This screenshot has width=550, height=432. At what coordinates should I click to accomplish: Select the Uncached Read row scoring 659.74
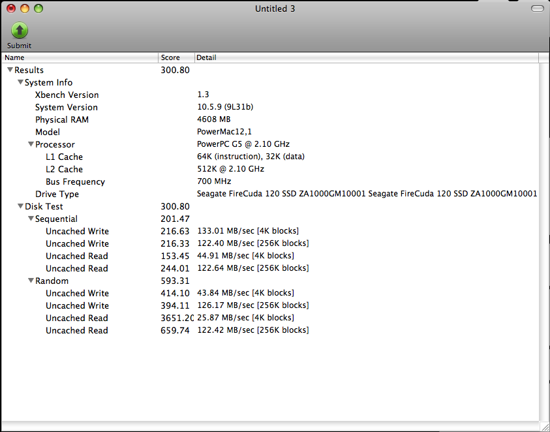pos(270,330)
